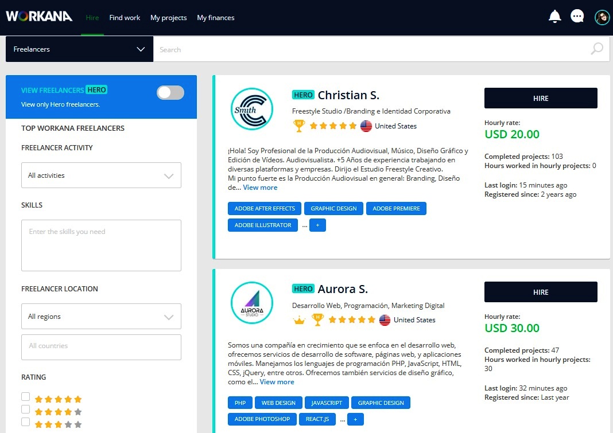Viewport: 613px width, 433px height.
Task: Open the notifications bell icon
Action: click(x=554, y=17)
